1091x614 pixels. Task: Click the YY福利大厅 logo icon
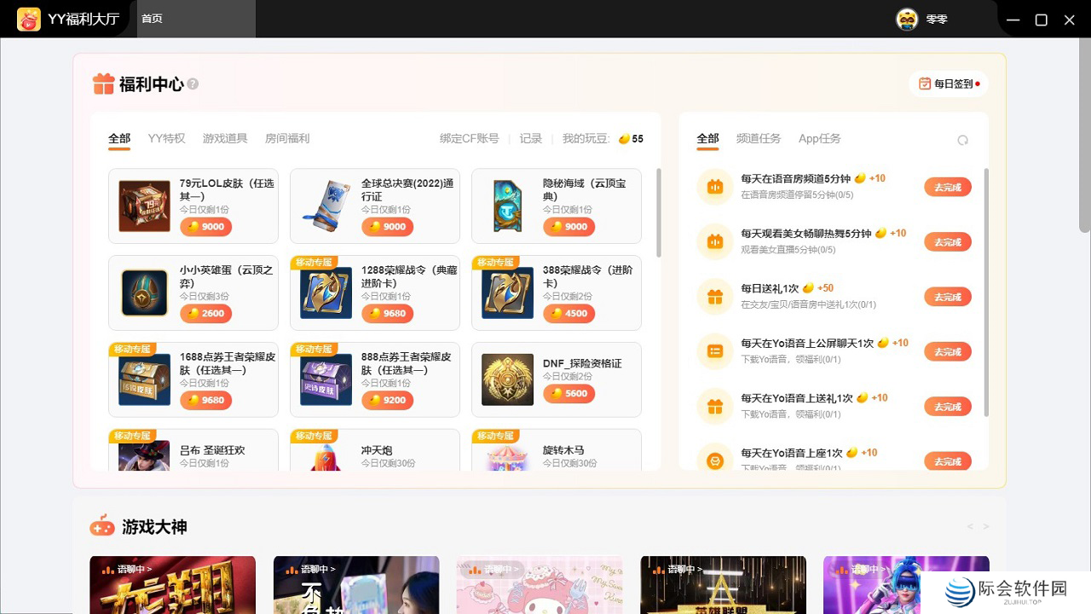28,18
